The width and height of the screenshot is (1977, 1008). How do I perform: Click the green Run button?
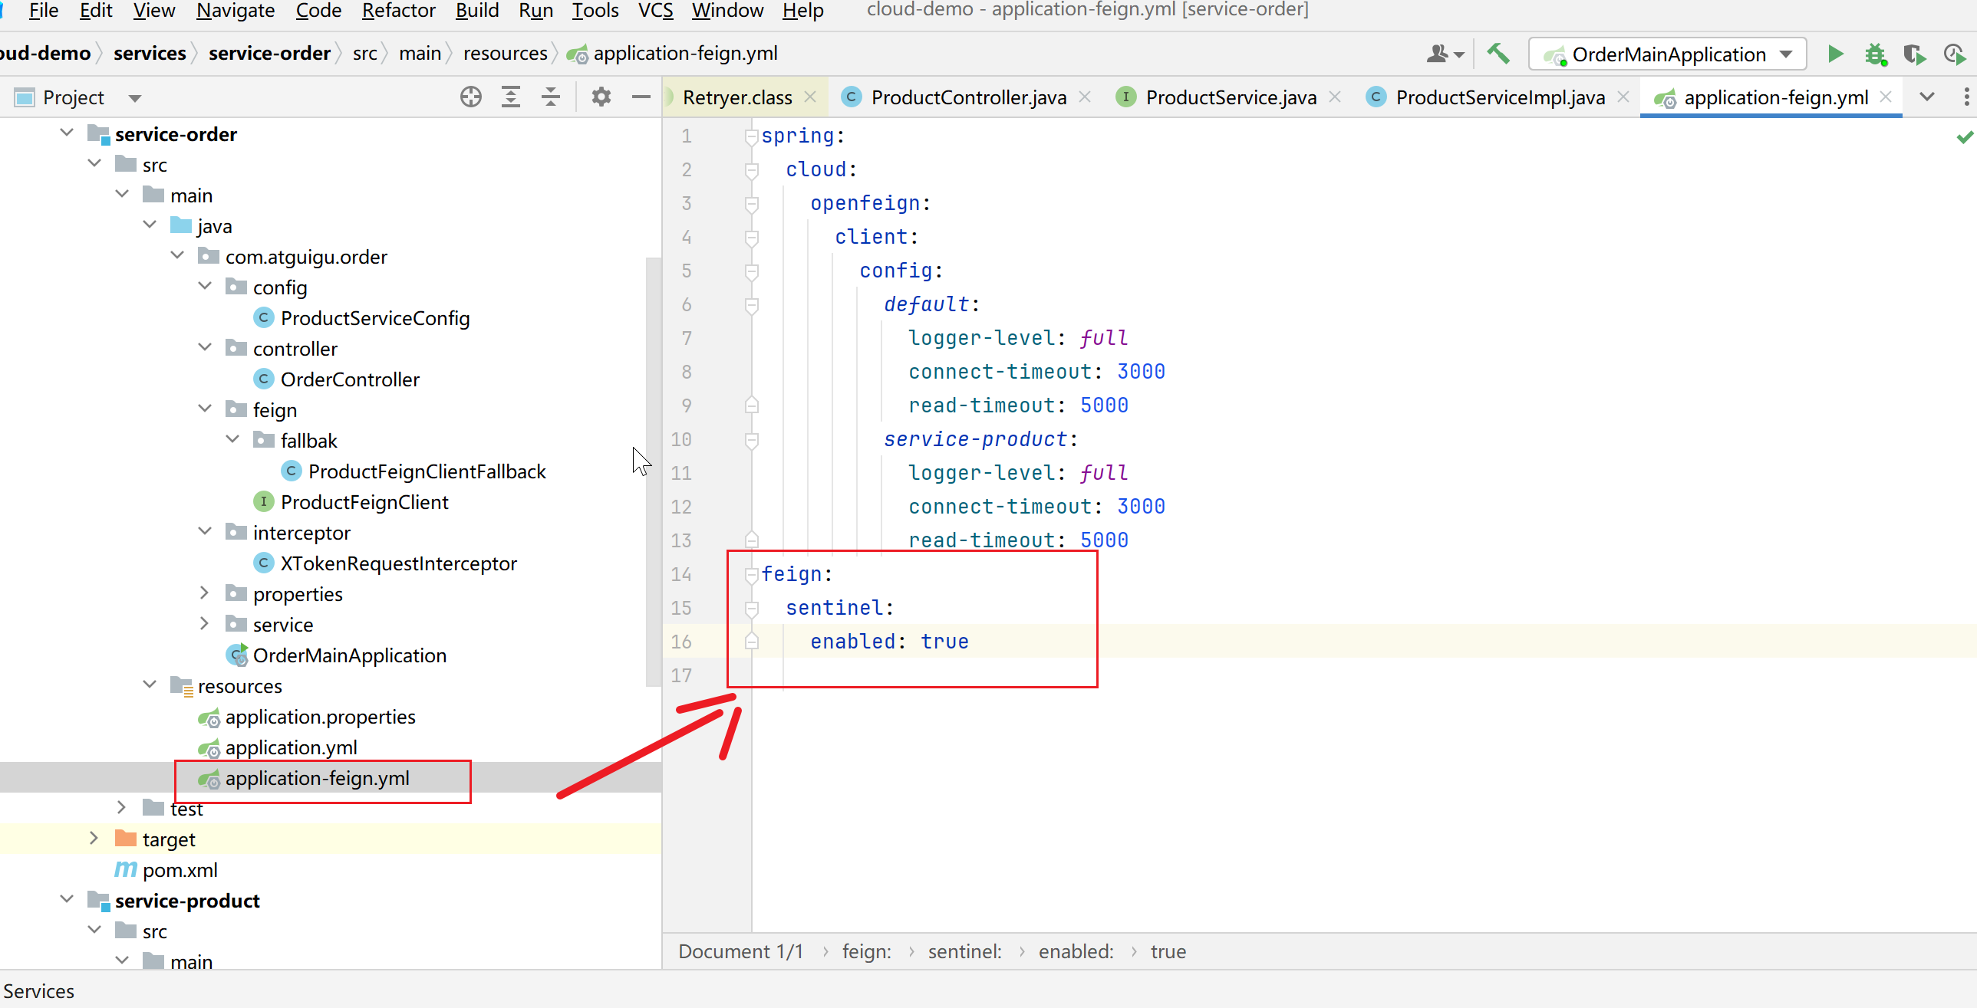[x=1835, y=54]
